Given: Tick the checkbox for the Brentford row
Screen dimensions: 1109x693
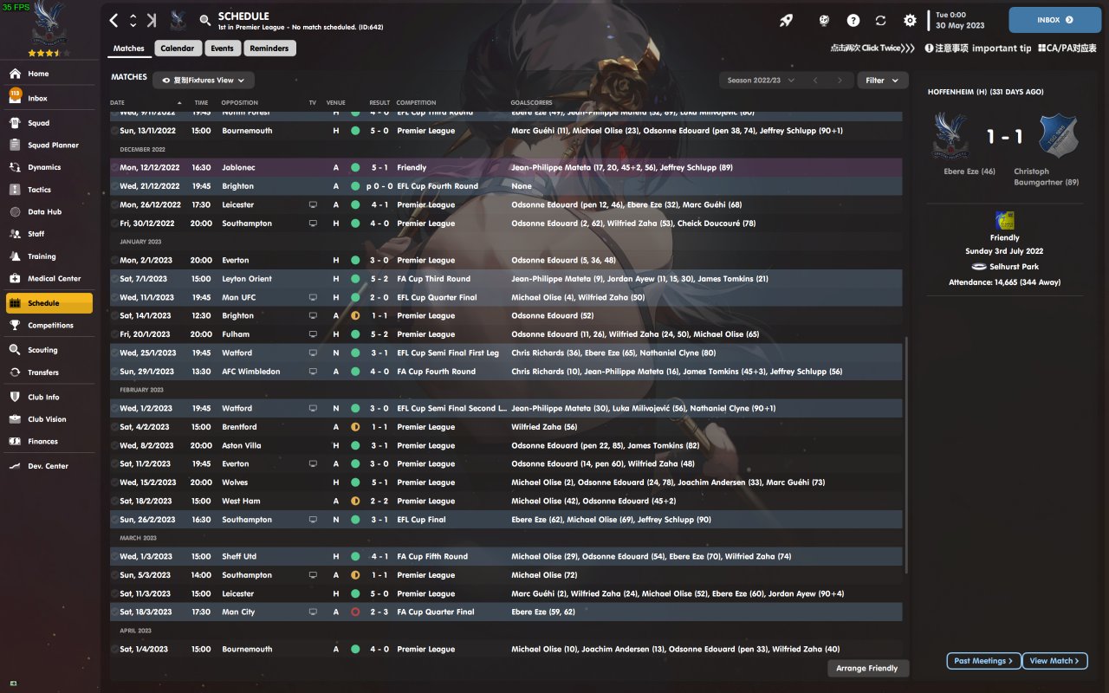Looking at the screenshot, I should point(115,427).
